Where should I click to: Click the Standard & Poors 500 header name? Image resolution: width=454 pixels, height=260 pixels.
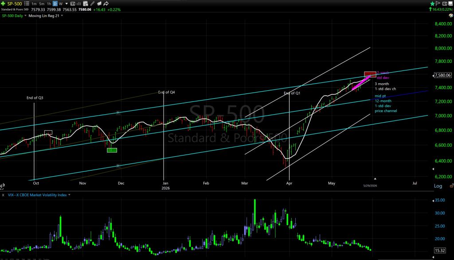click(x=15, y=10)
